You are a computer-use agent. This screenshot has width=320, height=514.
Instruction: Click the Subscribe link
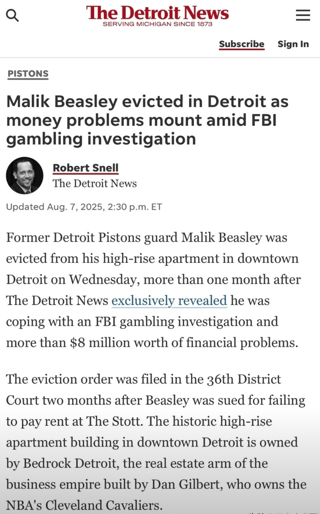click(241, 44)
